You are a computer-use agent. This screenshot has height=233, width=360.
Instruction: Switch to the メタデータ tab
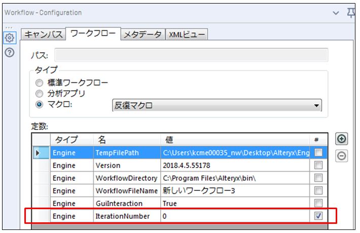click(x=143, y=34)
